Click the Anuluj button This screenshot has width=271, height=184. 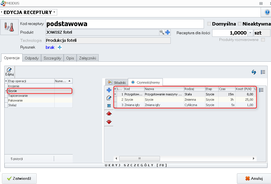point(254,178)
